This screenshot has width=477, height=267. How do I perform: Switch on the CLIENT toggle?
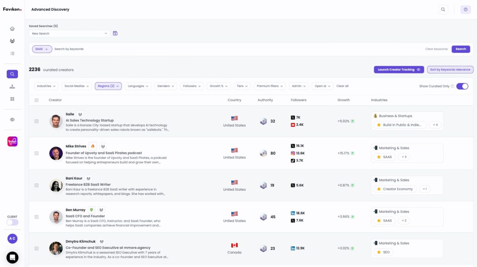[12, 222]
